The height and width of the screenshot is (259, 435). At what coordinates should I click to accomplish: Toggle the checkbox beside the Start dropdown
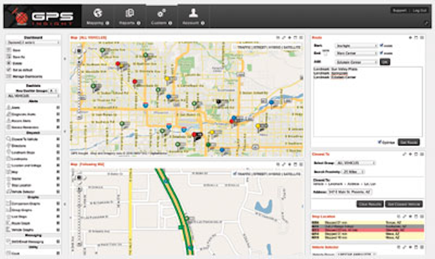381,45
